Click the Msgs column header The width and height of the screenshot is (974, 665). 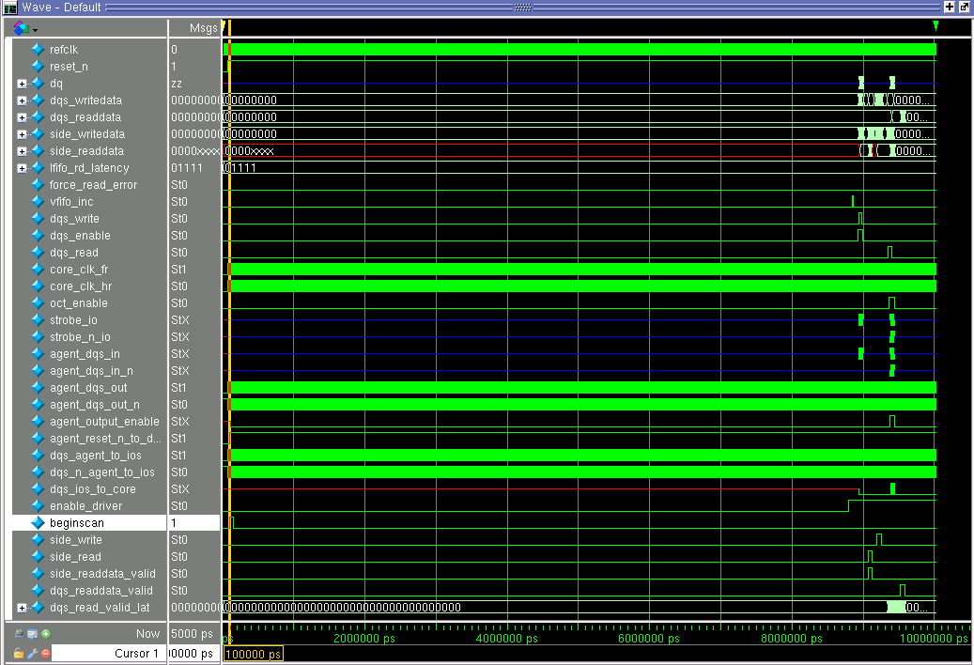pyautogui.click(x=202, y=28)
